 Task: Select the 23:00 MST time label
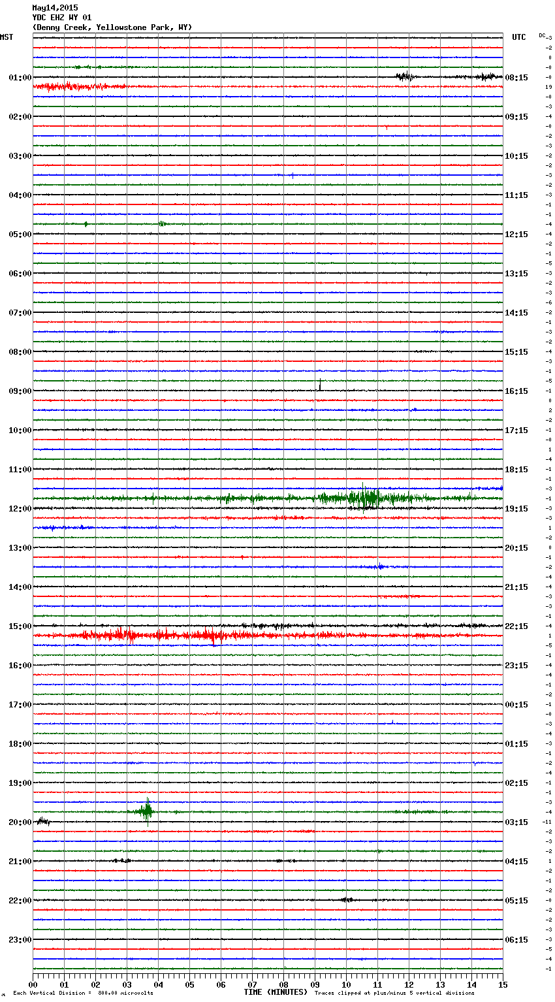pos(20,940)
